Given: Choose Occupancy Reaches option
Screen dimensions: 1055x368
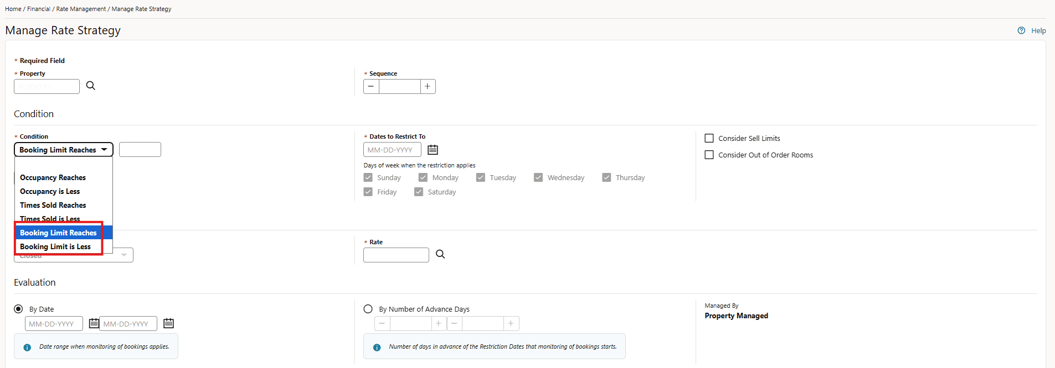Looking at the screenshot, I should (x=64, y=177).
